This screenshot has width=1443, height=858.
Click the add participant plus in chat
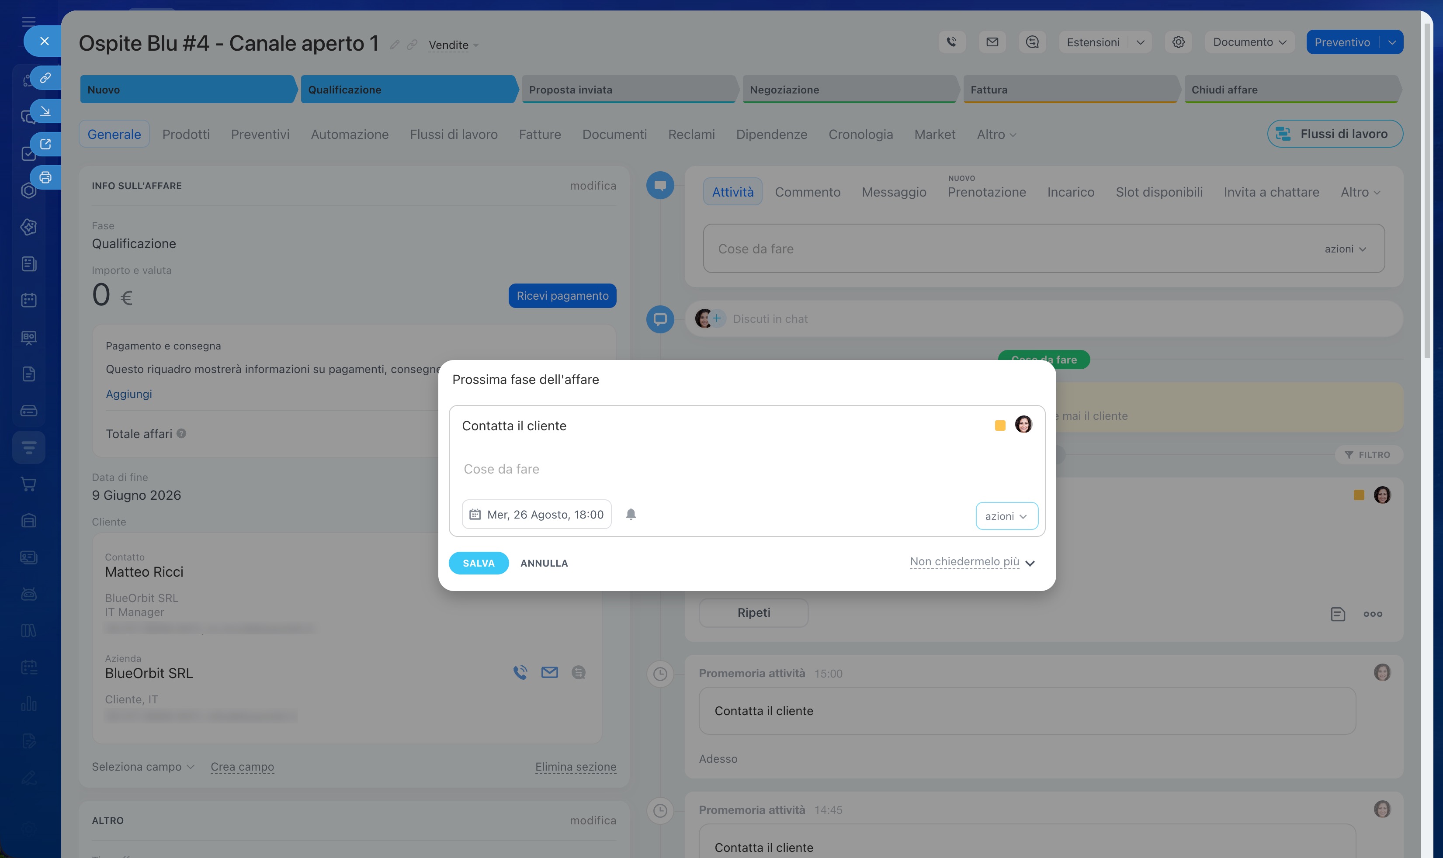click(x=717, y=318)
